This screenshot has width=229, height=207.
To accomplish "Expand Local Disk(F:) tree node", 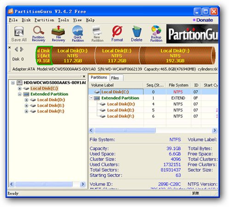I will click(x=26, y=111).
